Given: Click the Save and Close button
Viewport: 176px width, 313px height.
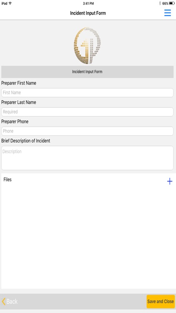Looking at the screenshot, I should [161, 301].
